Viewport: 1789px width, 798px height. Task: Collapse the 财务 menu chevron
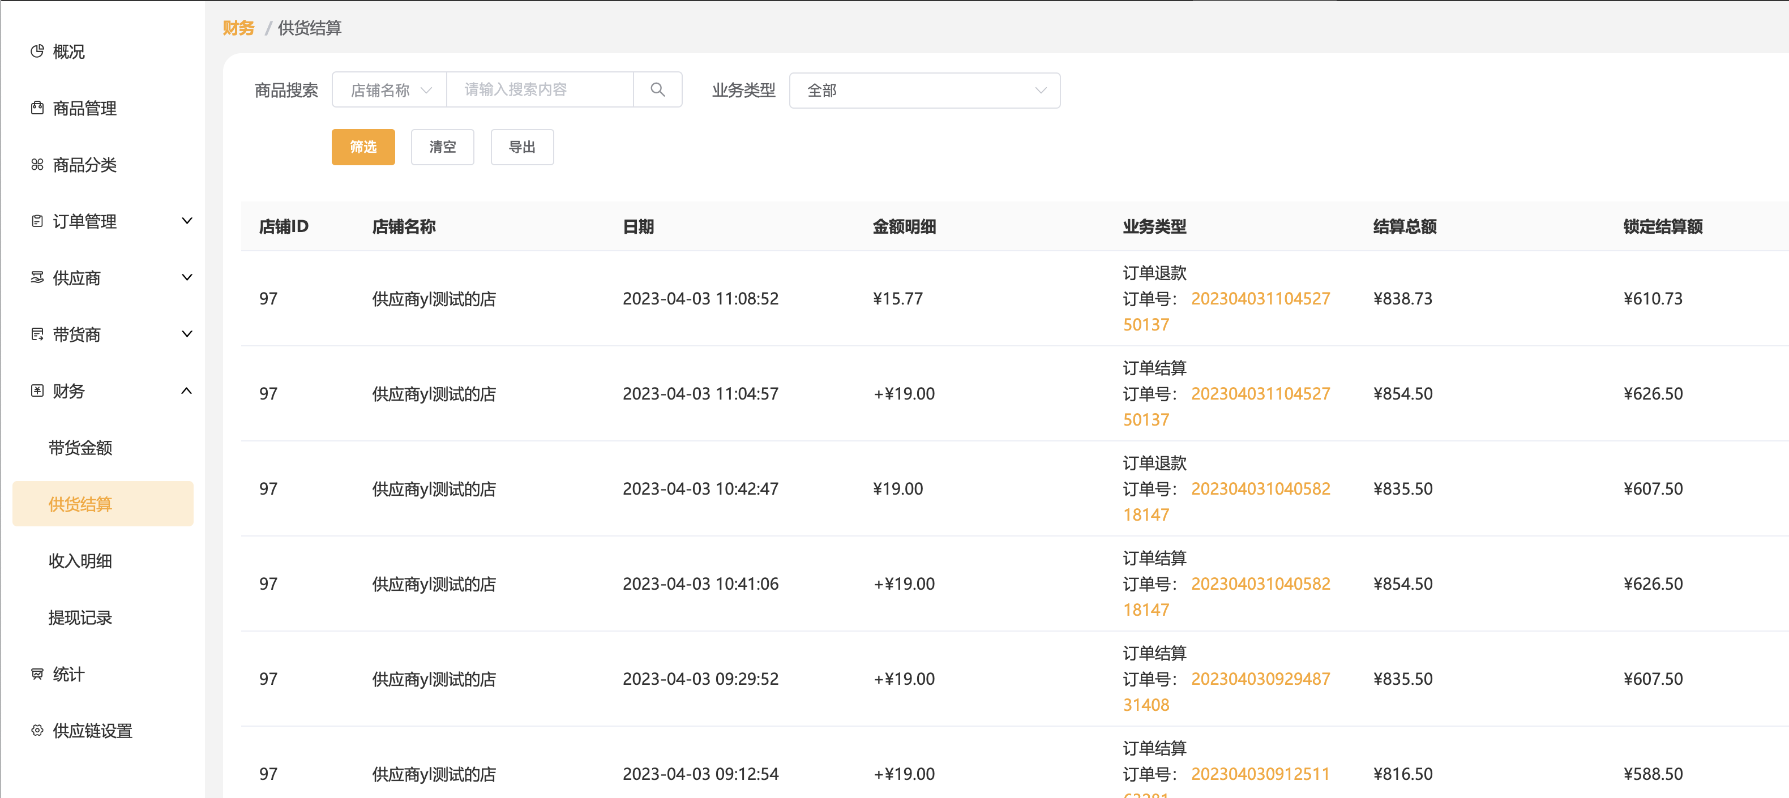186,391
